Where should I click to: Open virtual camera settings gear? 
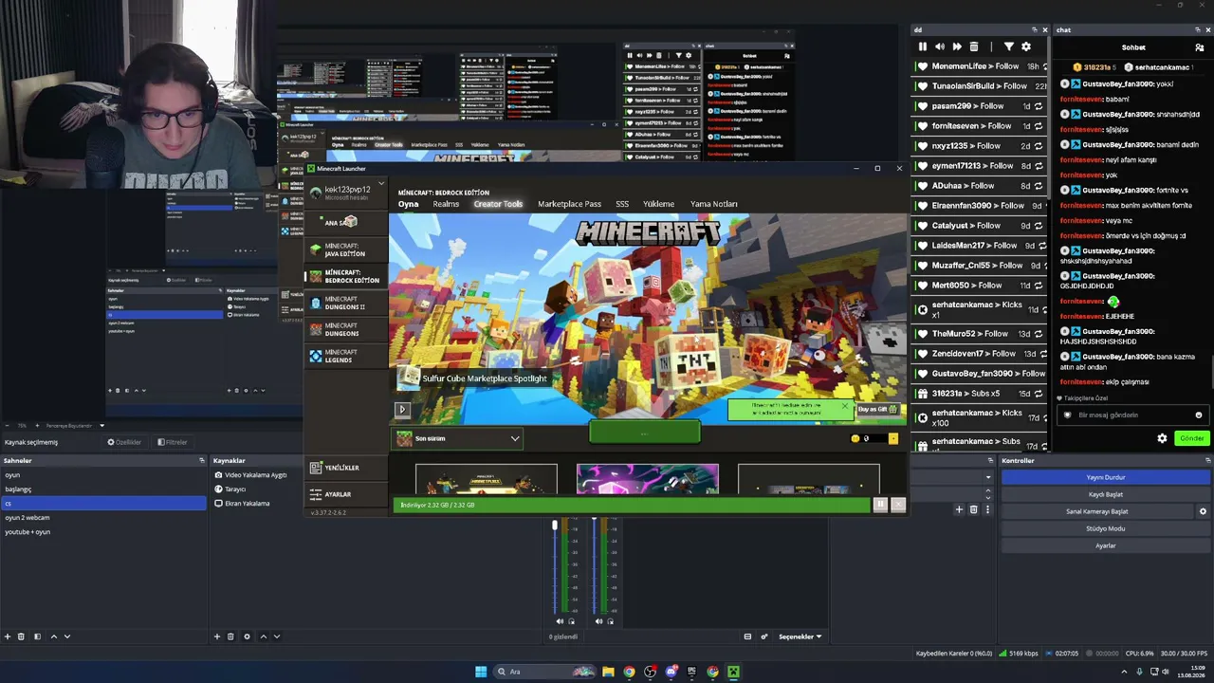point(1203,511)
